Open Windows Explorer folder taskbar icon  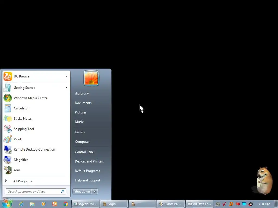point(32,204)
